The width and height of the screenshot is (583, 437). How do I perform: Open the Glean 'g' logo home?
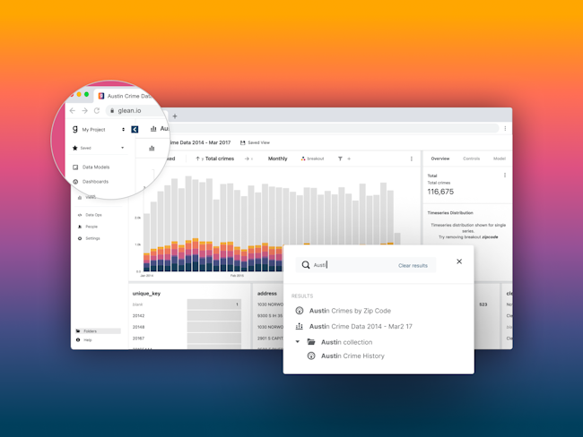pos(74,129)
